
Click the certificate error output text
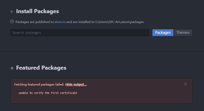[48, 93]
